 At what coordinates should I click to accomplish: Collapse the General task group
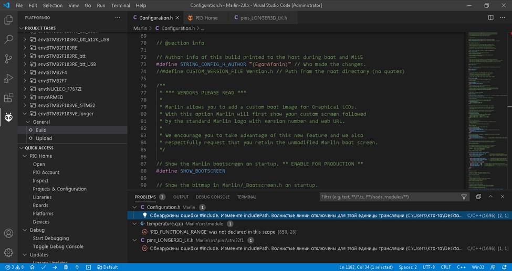coord(28,122)
